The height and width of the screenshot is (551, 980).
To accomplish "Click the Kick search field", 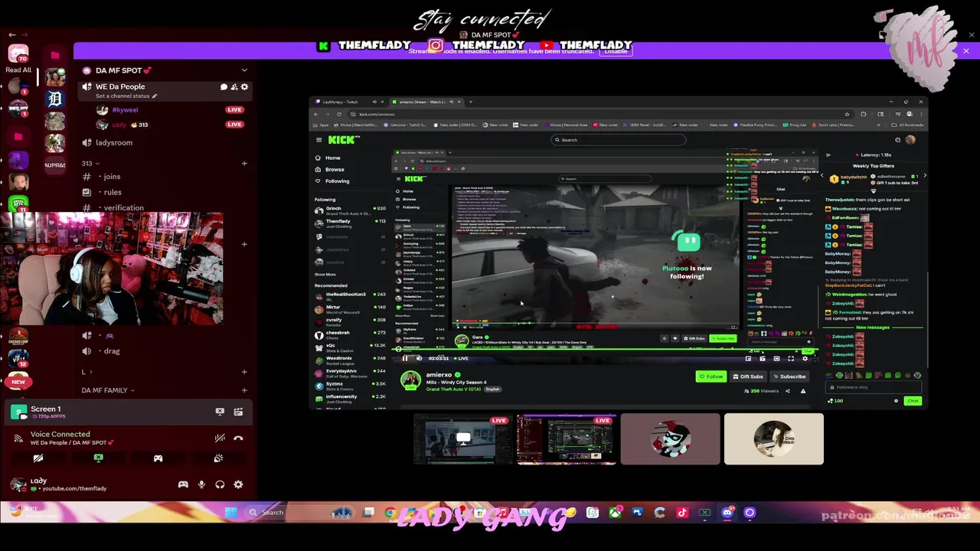I will [619, 140].
